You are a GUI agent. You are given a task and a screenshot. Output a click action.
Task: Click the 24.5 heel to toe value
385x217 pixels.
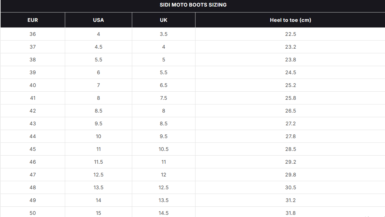(290, 72)
